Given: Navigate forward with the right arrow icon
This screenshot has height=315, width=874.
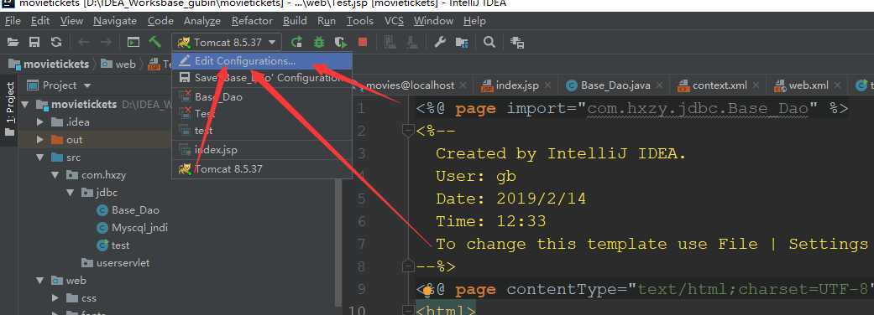Looking at the screenshot, I should coord(105,42).
